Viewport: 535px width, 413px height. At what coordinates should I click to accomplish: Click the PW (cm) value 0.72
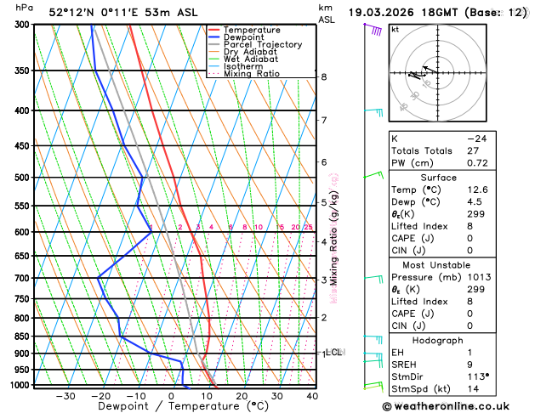click(477, 163)
